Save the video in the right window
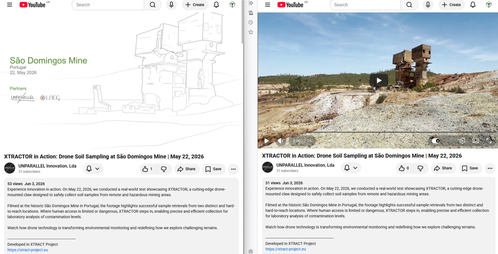 471,168
